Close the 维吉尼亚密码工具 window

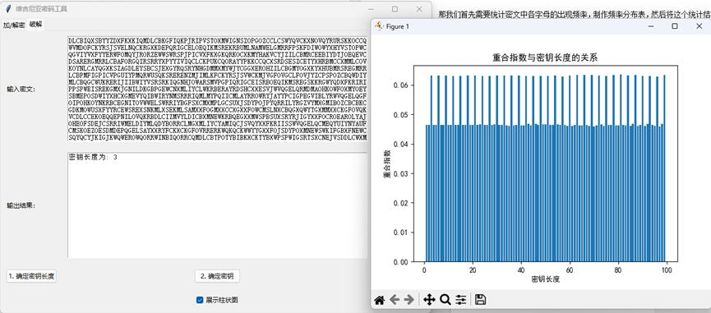coord(419,8)
